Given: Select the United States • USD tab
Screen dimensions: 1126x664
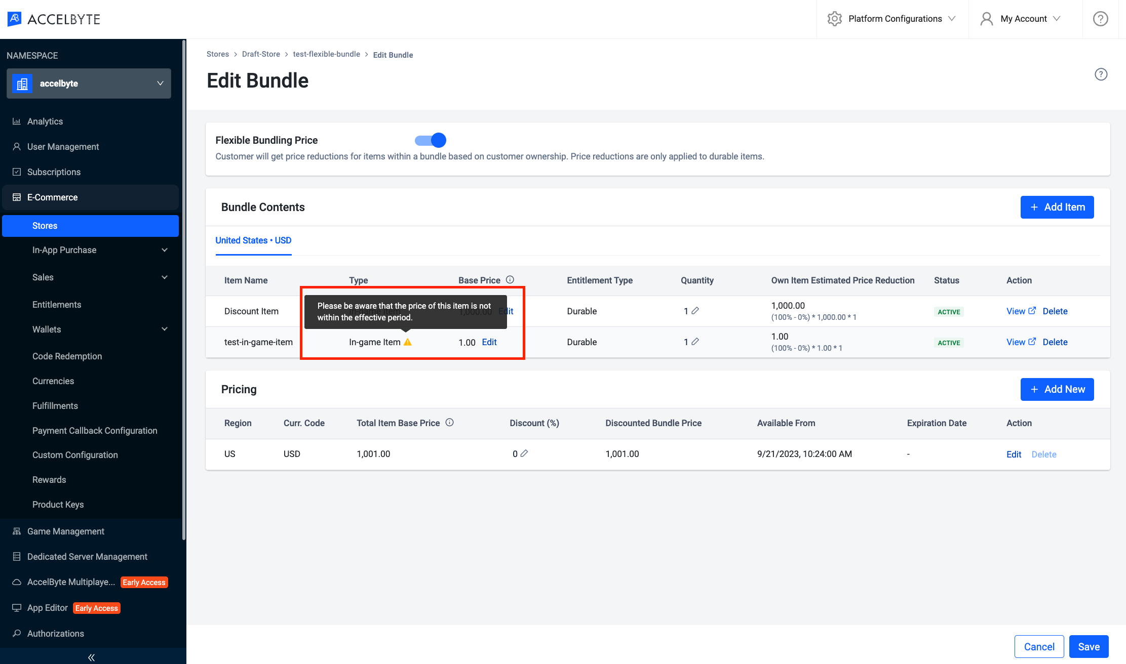Looking at the screenshot, I should coord(253,240).
